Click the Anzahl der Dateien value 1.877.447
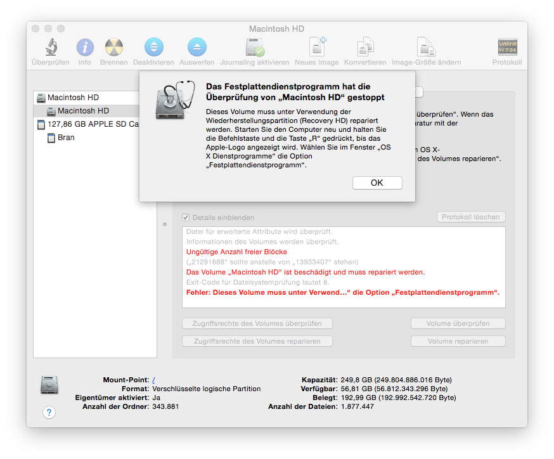The image size is (554, 459). [x=358, y=406]
